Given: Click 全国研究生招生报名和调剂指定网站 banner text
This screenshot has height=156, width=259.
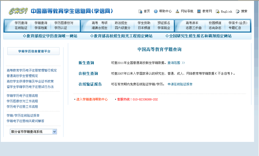Looking at the screenshot, I should (198, 36).
